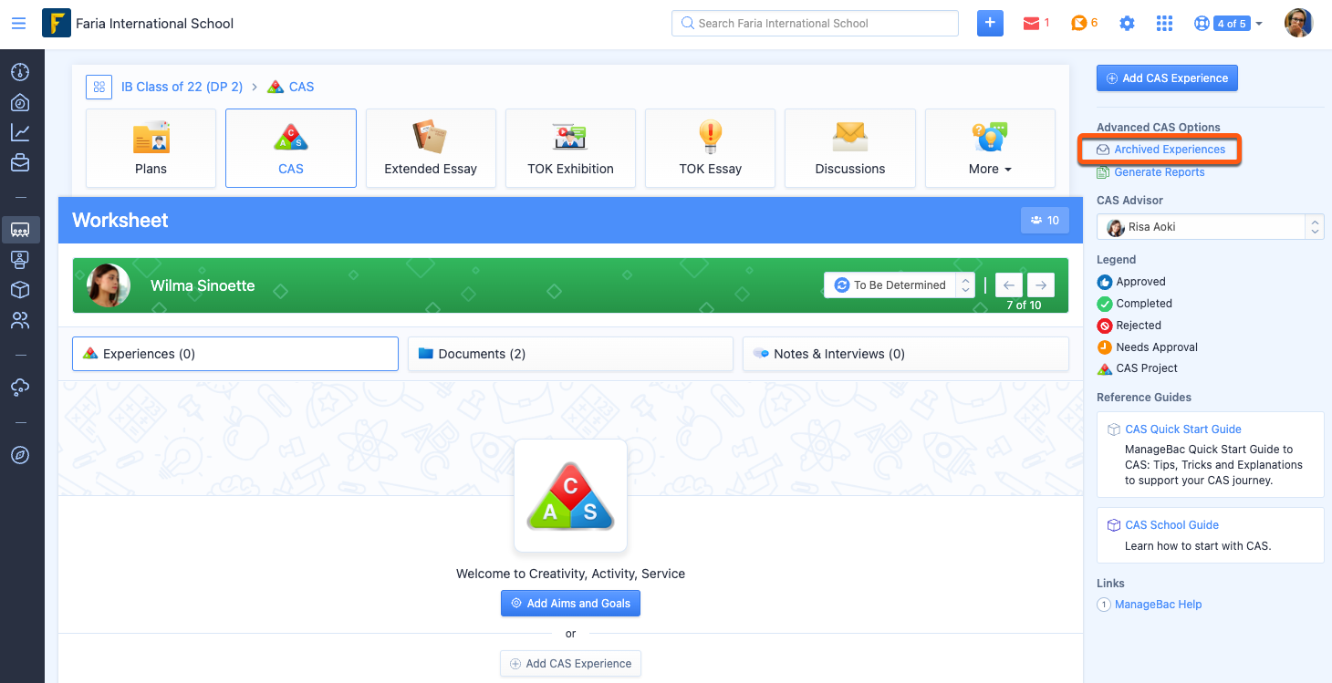Screen dimensions: 1332x683
Task: Go to previous student arrow
Action: click(x=1008, y=285)
